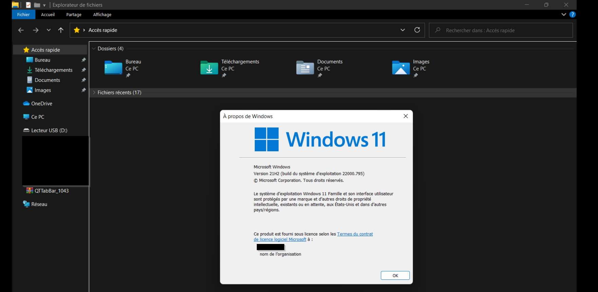
Task: Select Bureau in the sidebar
Action: coord(42,60)
